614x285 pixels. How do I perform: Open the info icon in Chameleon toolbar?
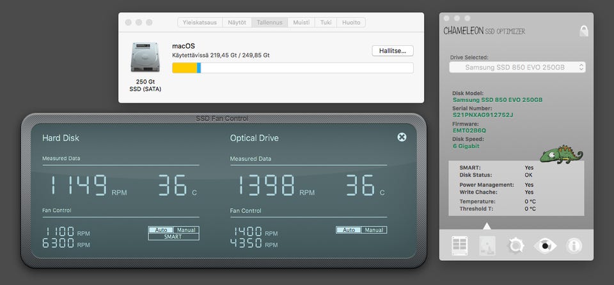coord(574,245)
